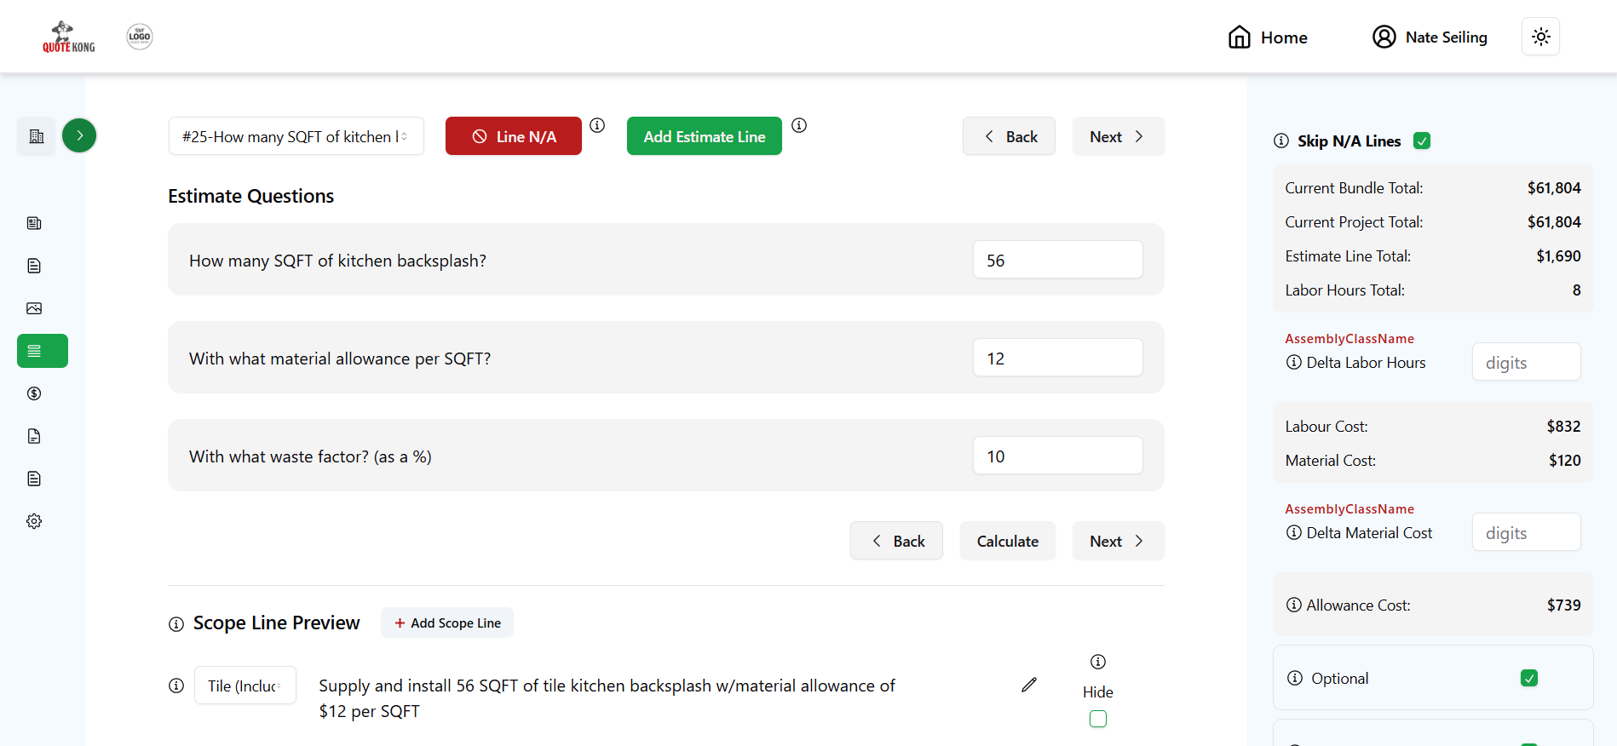This screenshot has width=1617, height=746.
Task: Click the building icon in sidebar
Action: pyautogui.click(x=37, y=136)
